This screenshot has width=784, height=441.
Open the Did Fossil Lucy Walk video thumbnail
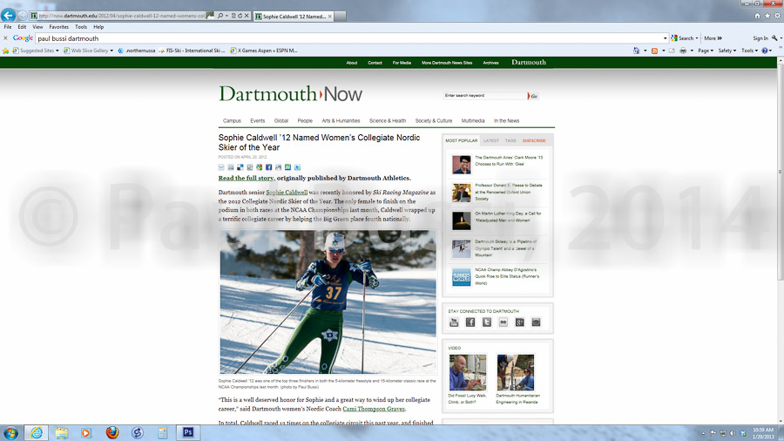pyautogui.click(x=468, y=372)
